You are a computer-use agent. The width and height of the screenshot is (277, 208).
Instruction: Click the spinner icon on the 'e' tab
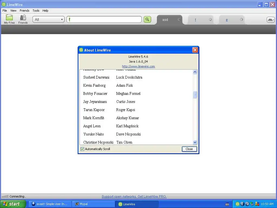tap(241, 19)
